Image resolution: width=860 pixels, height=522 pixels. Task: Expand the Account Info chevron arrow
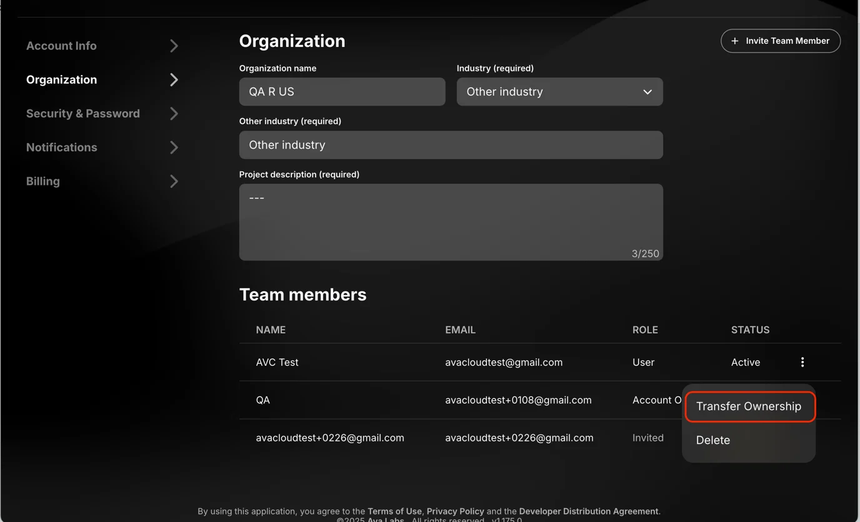tap(173, 46)
